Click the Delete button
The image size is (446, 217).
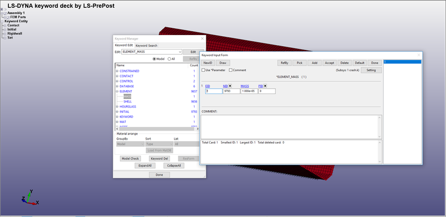tap(345, 63)
